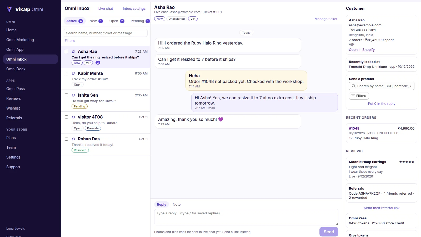Open Manage ticket options
This screenshot has width=421, height=237.
326,19
